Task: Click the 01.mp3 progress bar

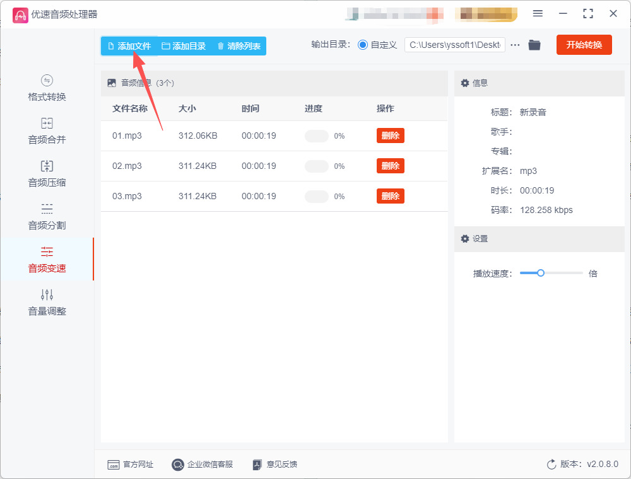Action: click(x=317, y=136)
